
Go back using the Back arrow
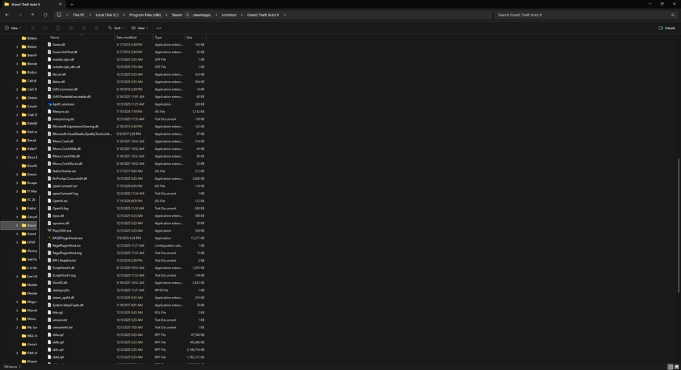pyautogui.click(x=7, y=15)
